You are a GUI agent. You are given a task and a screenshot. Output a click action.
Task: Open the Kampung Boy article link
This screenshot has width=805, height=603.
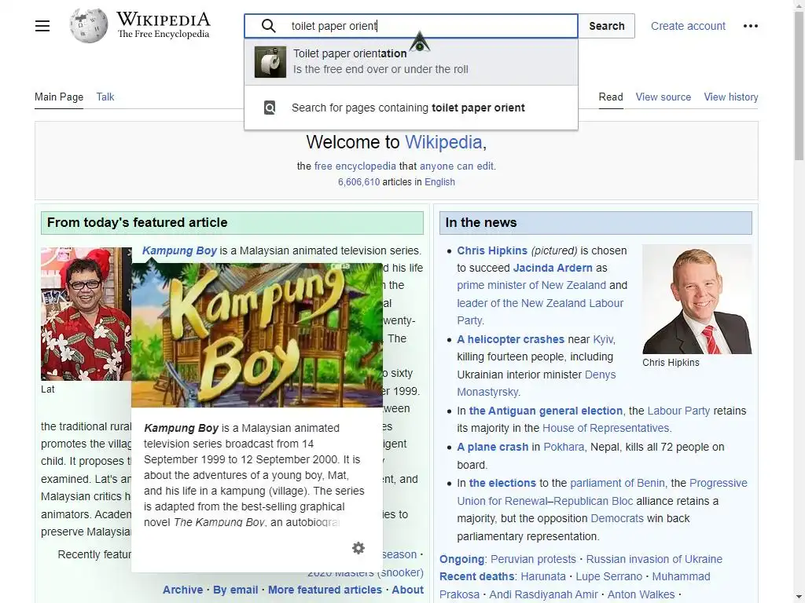coord(179,250)
